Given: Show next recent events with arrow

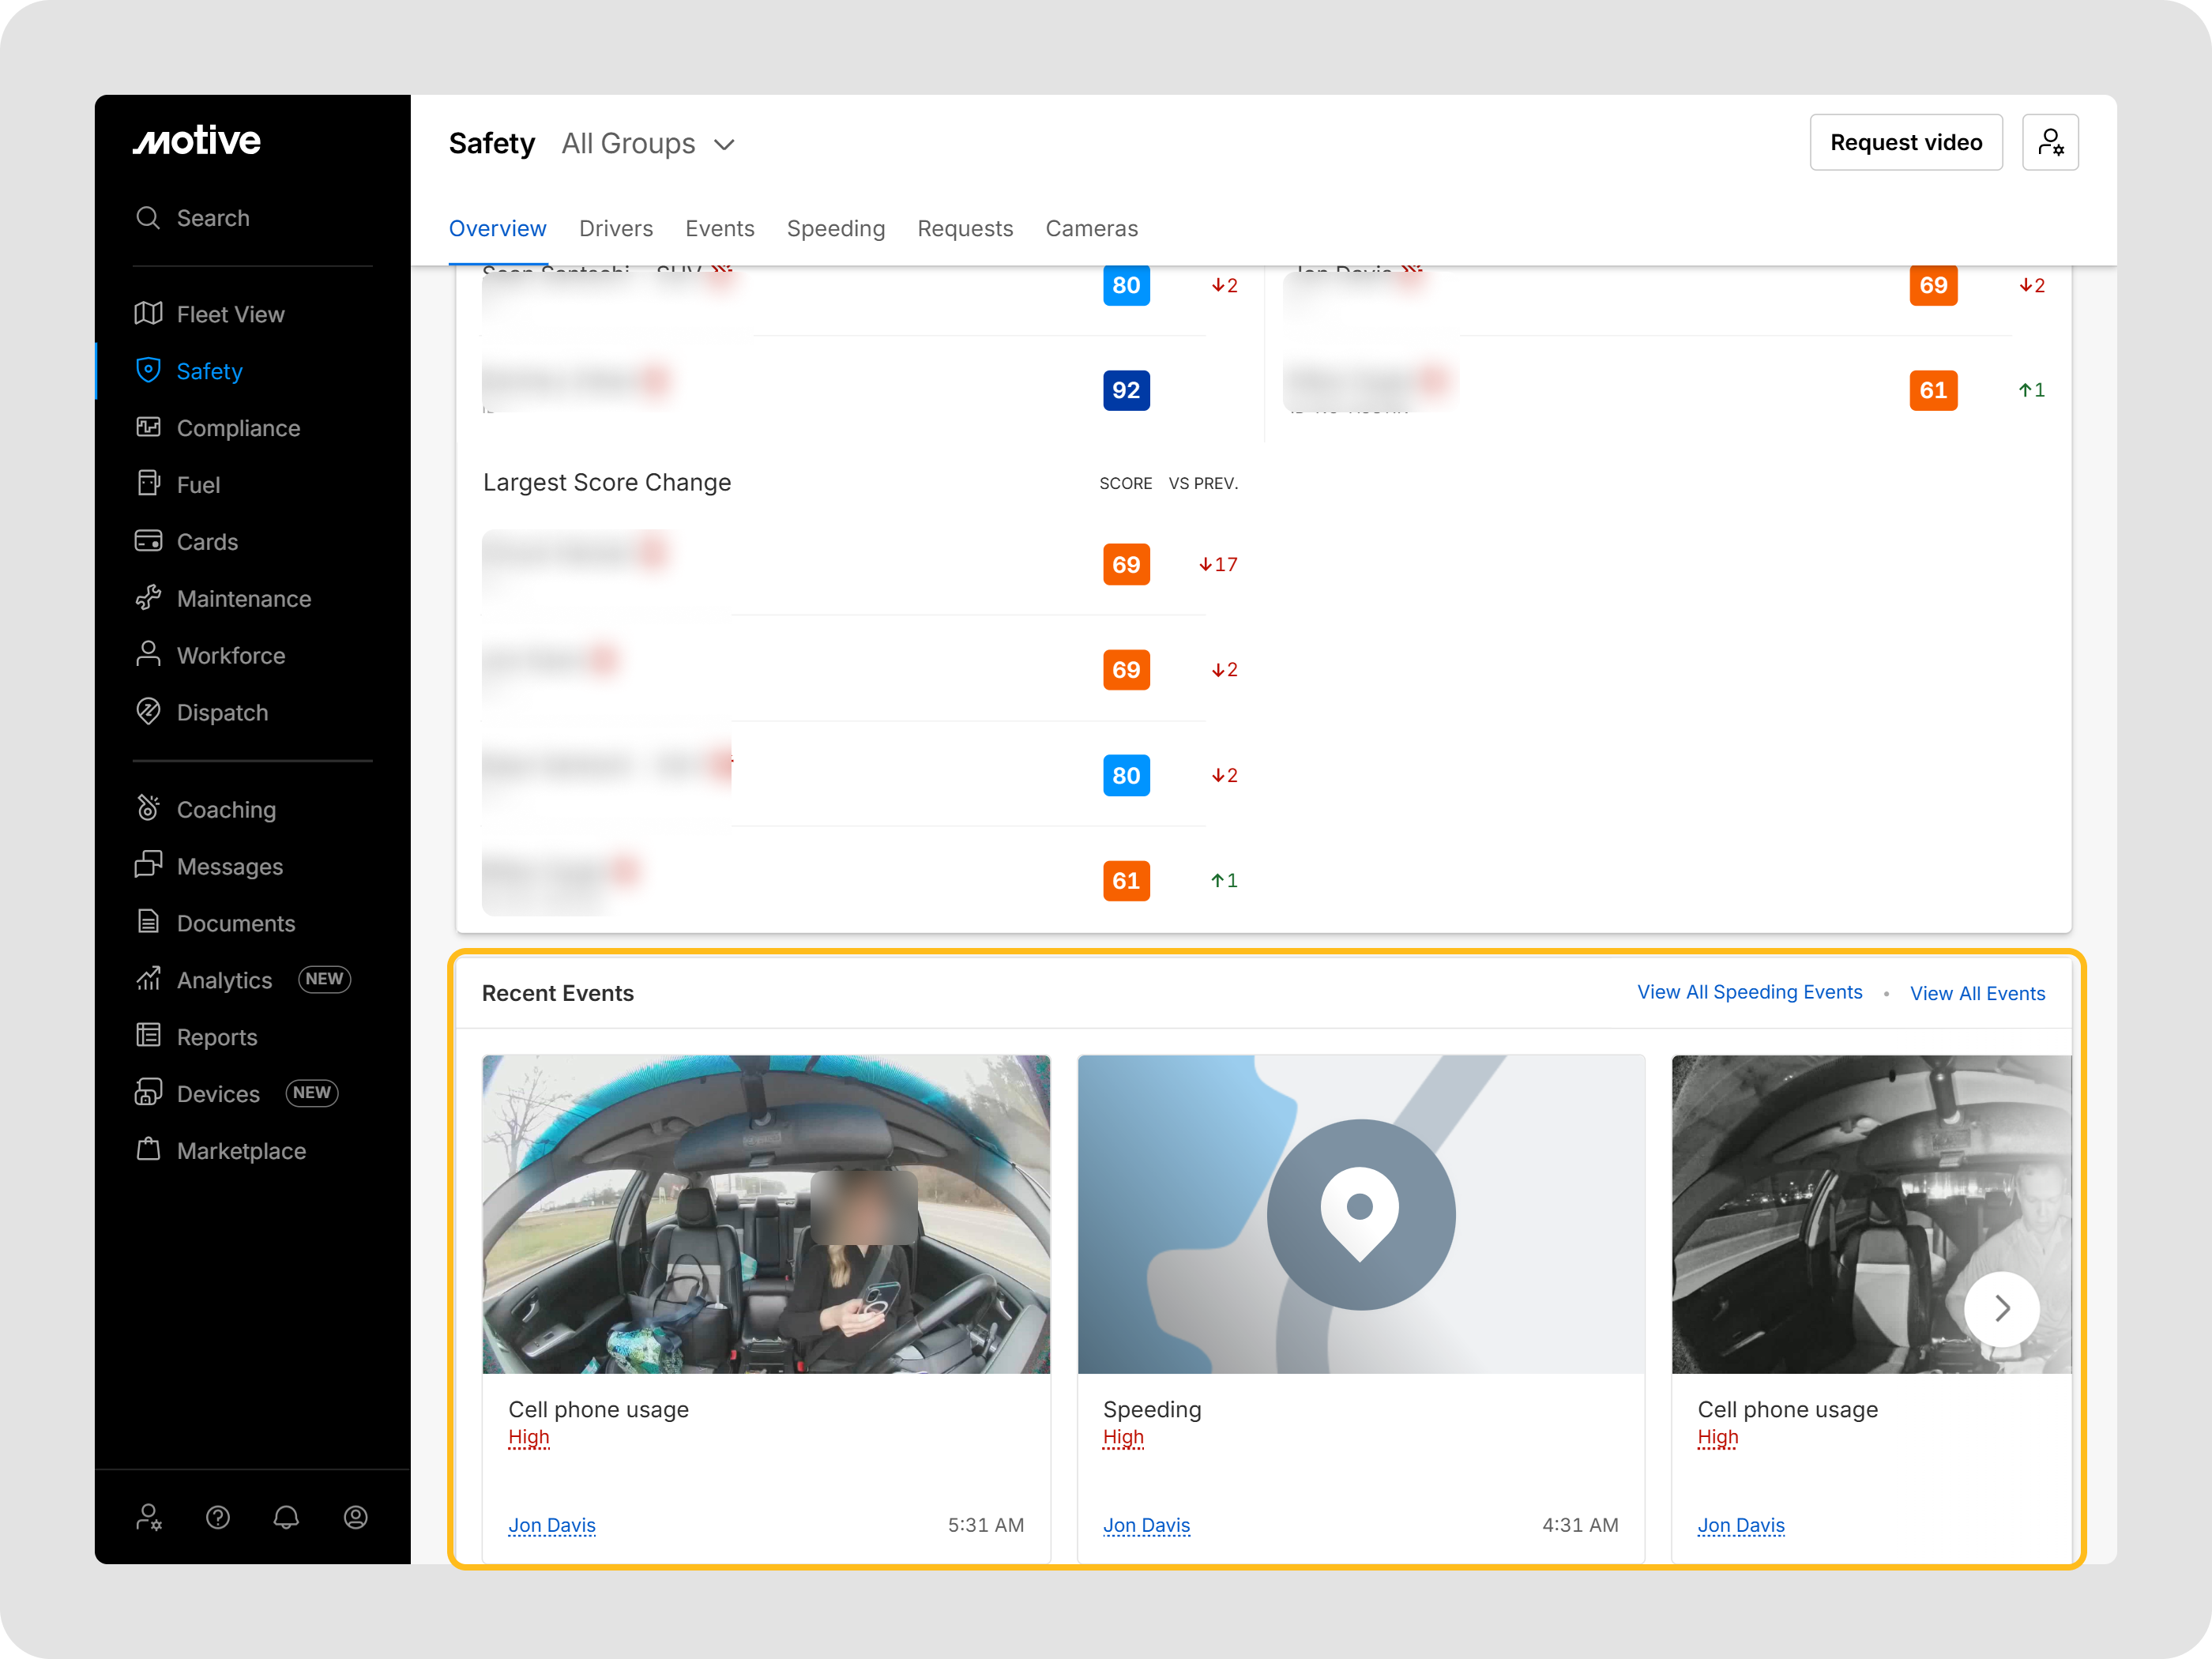Looking at the screenshot, I should (x=2001, y=1308).
